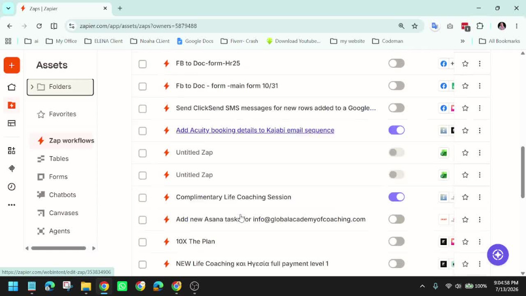526x296 pixels.
Task: Click green app icon on first Untitled Zap row
Action: click(443, 153)
